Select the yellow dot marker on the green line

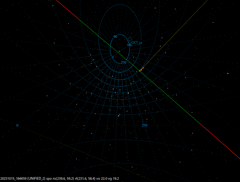(x=140, y=71)
